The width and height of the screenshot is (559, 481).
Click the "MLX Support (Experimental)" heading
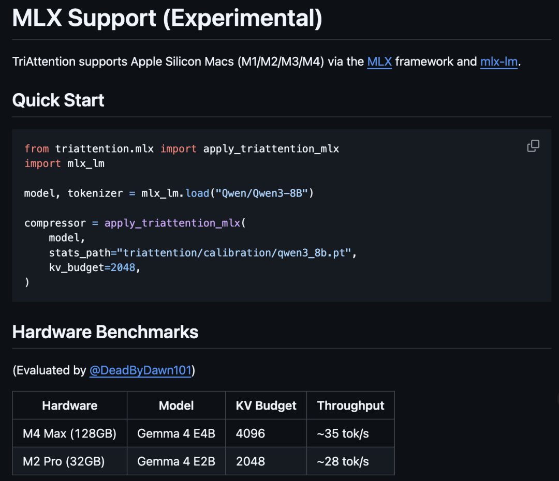[x=167, y=18]
